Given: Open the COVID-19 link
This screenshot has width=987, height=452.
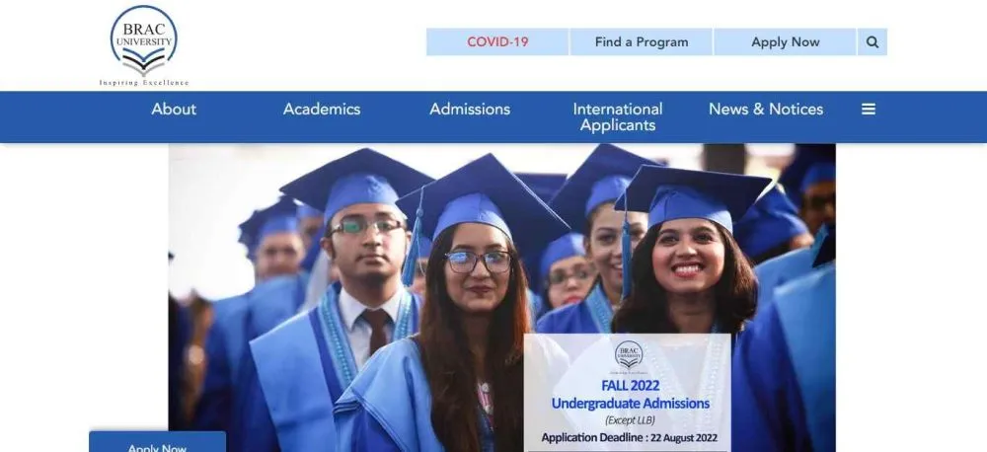Looking at the screenshot, I should tap(497, 42).
